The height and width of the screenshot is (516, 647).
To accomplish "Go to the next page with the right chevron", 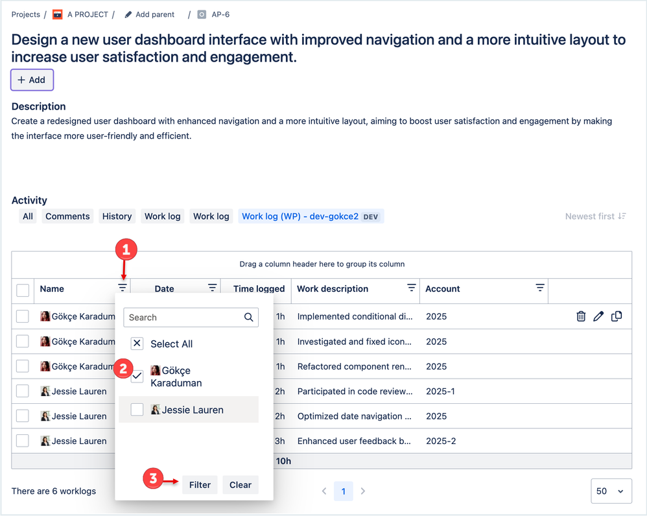I will (362, 491).
